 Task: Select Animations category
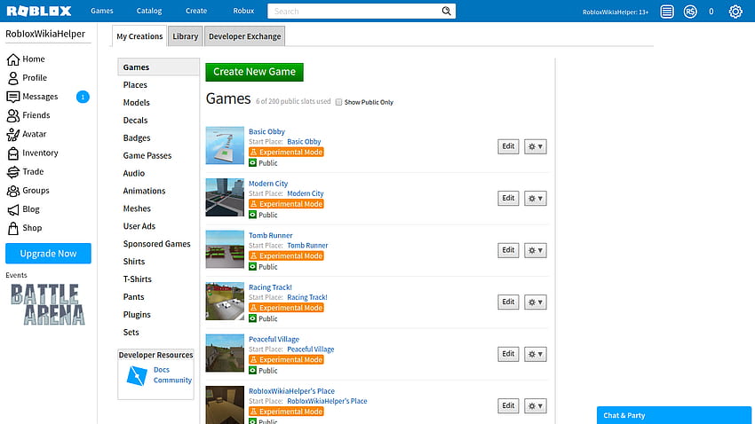144,192
